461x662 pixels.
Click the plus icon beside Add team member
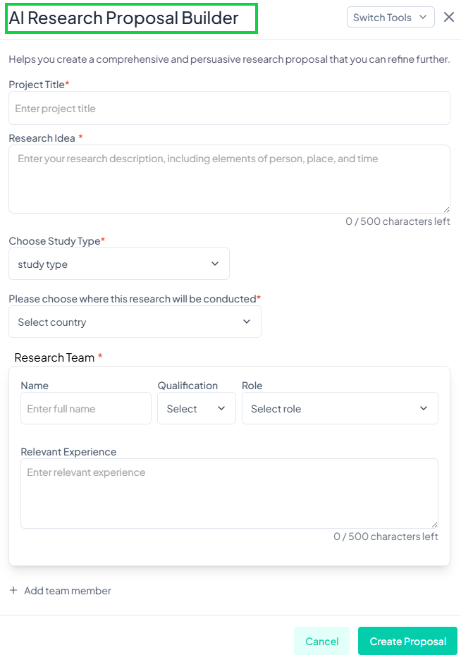tap(13, 590)
